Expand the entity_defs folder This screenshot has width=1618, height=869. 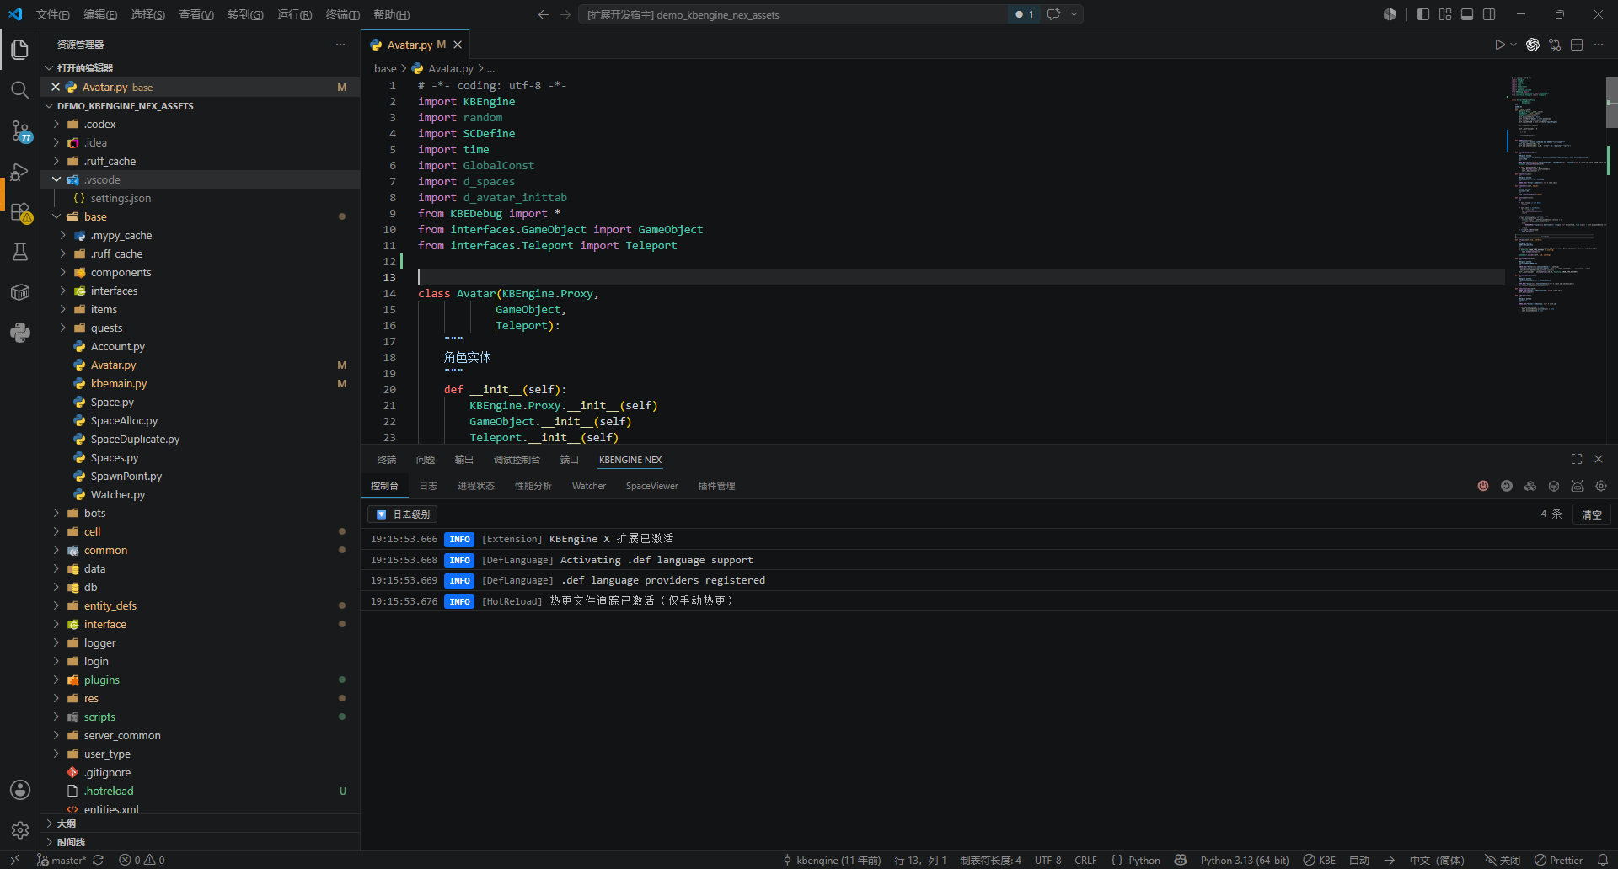pyautogui.click(x=56, y=605)
